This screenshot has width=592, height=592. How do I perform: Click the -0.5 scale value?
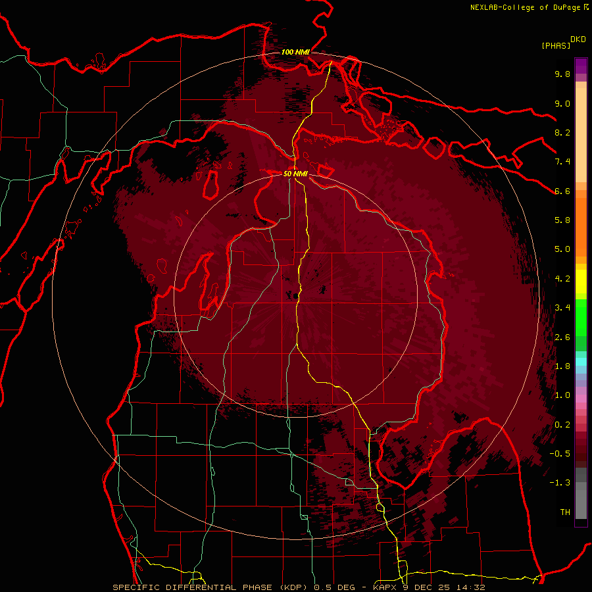pyautogui.click(x=560, y=454)
